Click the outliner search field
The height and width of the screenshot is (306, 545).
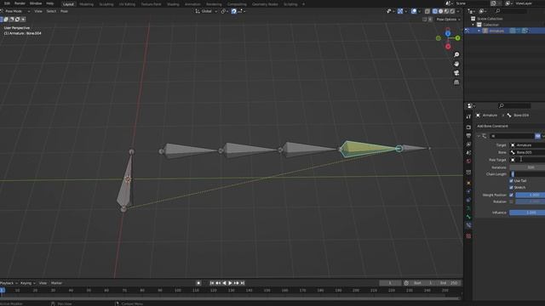coord(511,11)
